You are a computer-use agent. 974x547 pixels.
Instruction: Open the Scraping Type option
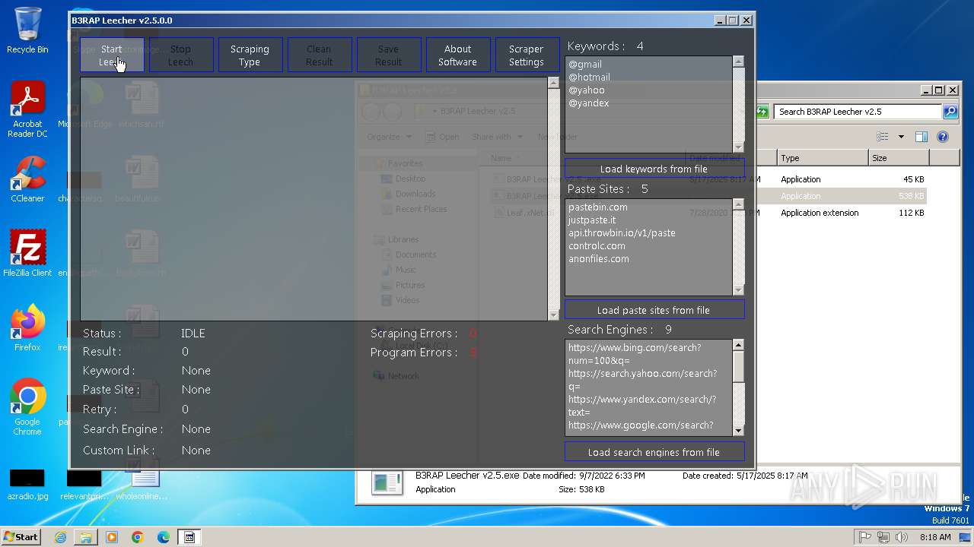click(x=250, y=55)
